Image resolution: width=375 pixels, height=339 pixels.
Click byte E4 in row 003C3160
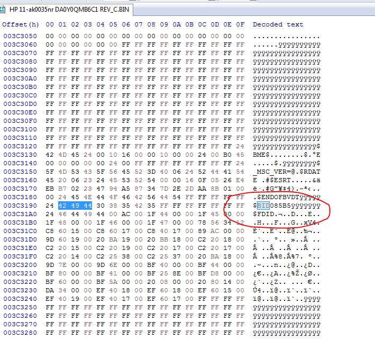click(x=240, y=180)
